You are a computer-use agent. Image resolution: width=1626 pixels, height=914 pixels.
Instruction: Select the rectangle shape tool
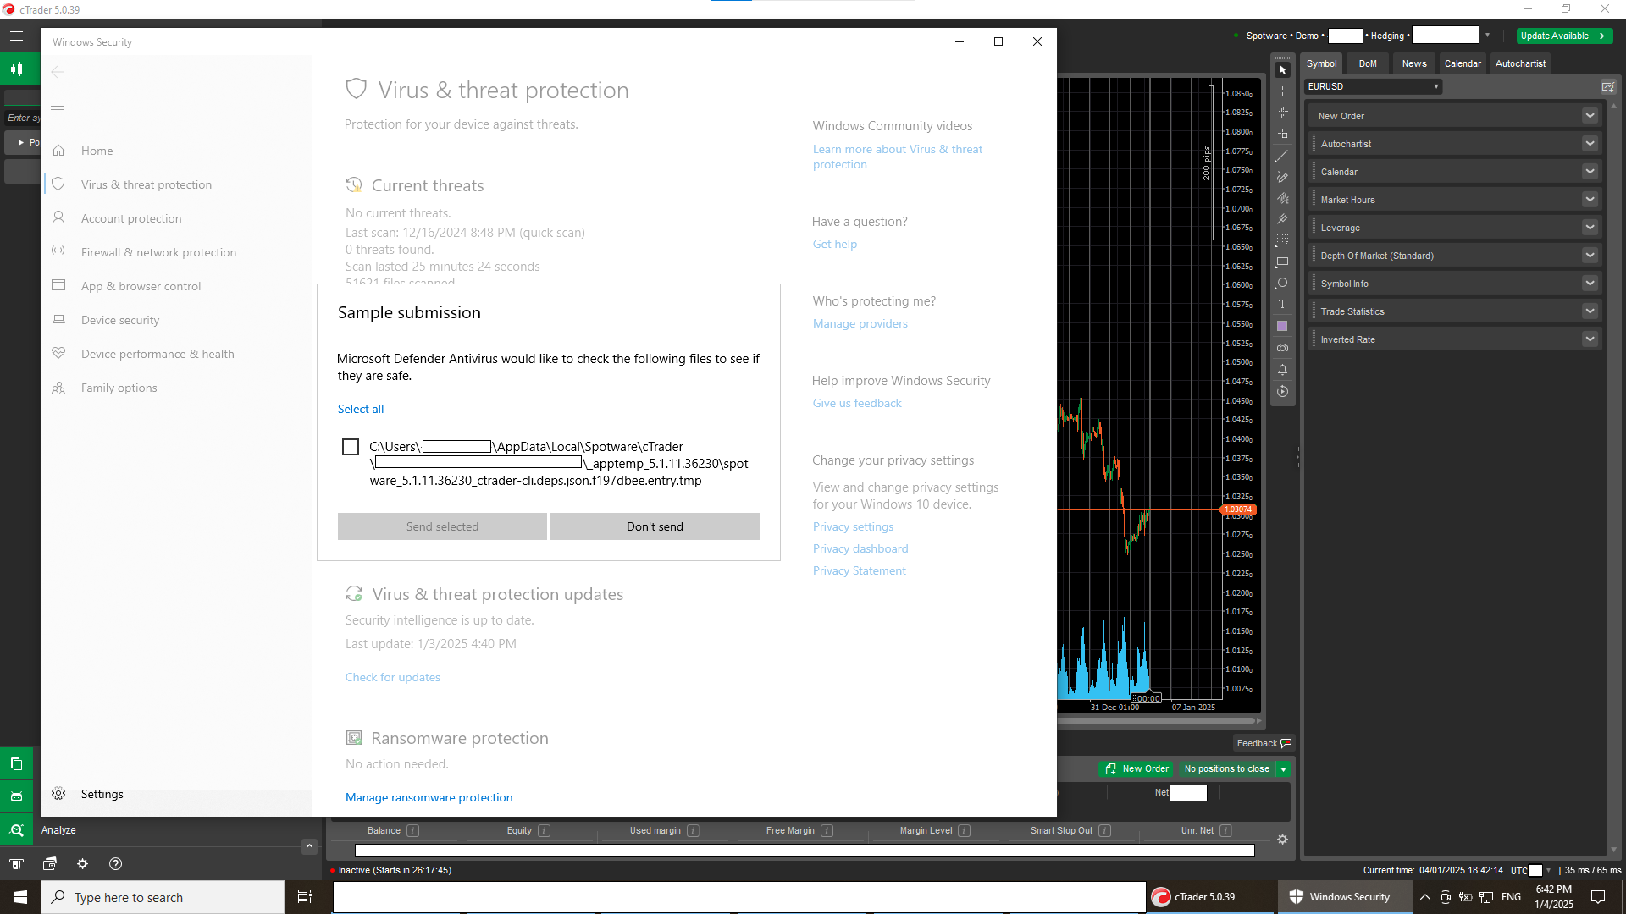pyautogui.click(x=1282, y=262)
